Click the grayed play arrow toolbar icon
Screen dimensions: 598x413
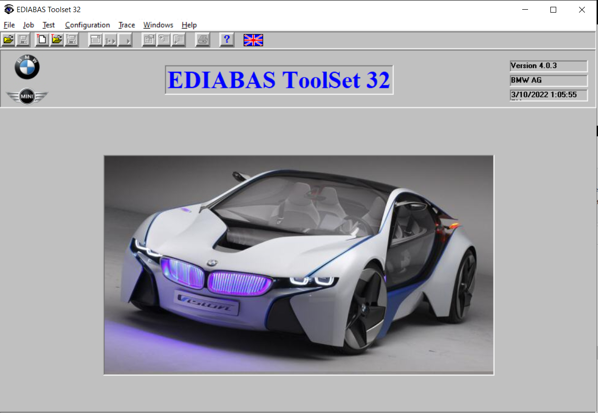pyautogui.click(x=125, y=40)
